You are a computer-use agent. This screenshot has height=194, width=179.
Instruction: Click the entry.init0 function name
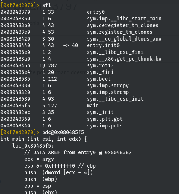click(x=103, y=45)
